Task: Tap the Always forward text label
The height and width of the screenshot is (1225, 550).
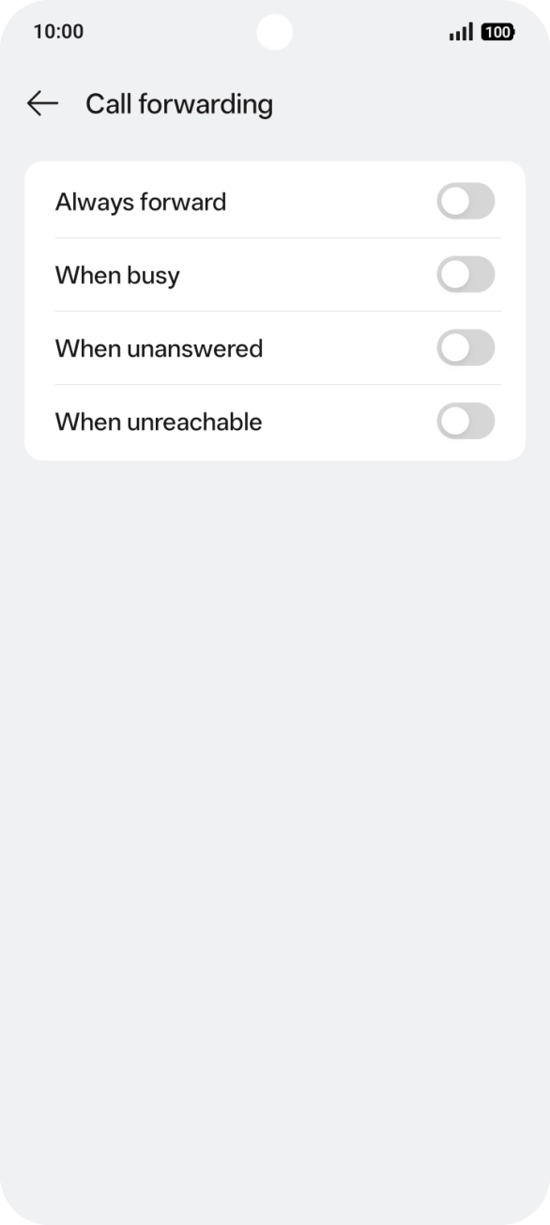Action: coord(140,201)
